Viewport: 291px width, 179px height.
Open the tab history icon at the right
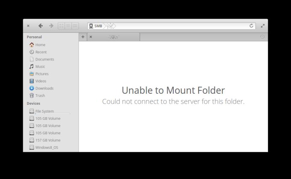pyautogui.click(x=262, y=37)
